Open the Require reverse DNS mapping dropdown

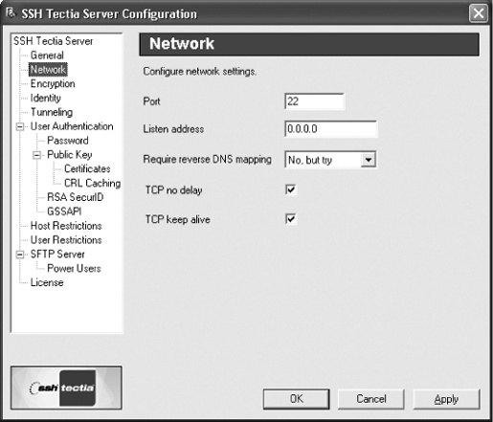[x=369, y=160]
